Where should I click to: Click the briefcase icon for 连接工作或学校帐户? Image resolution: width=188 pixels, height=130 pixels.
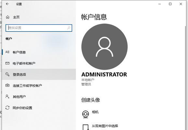pos(7,85)
